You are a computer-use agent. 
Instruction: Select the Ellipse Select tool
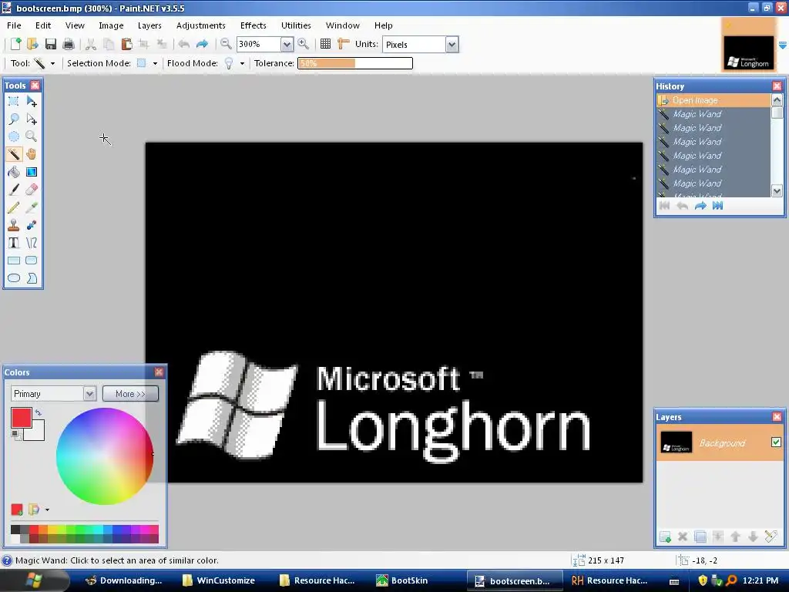click(14, 136)
